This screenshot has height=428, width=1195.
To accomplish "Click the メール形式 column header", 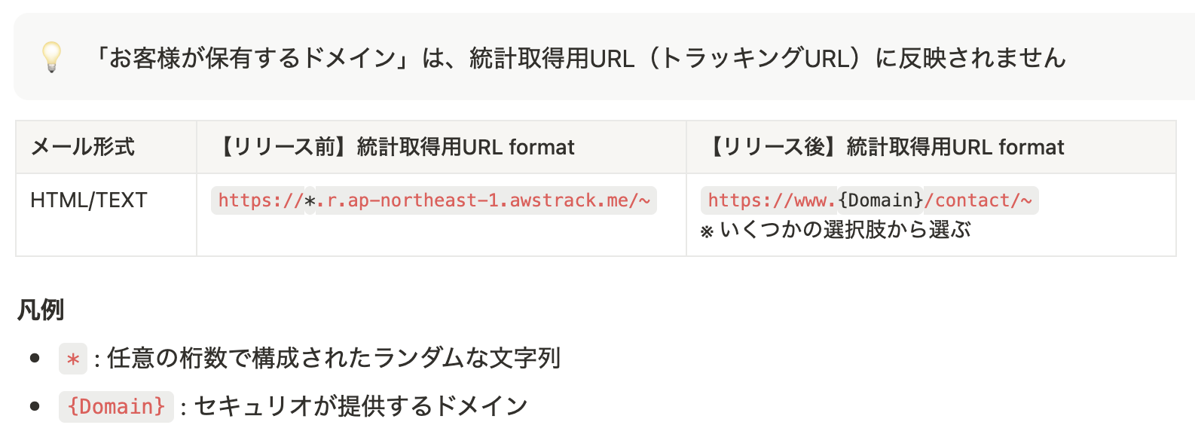I will click(83, 147).
